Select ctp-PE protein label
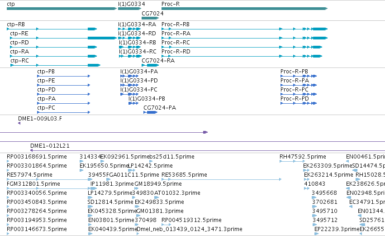Image resolution: width=385 pixels, height=236 pixels. tap(46, 81)
